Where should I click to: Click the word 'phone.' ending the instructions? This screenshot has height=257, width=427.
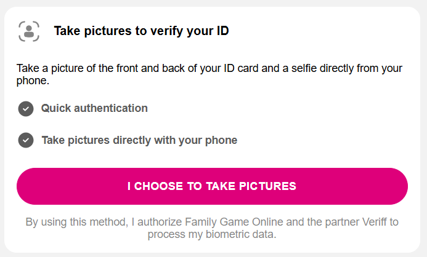click(33, 81)
